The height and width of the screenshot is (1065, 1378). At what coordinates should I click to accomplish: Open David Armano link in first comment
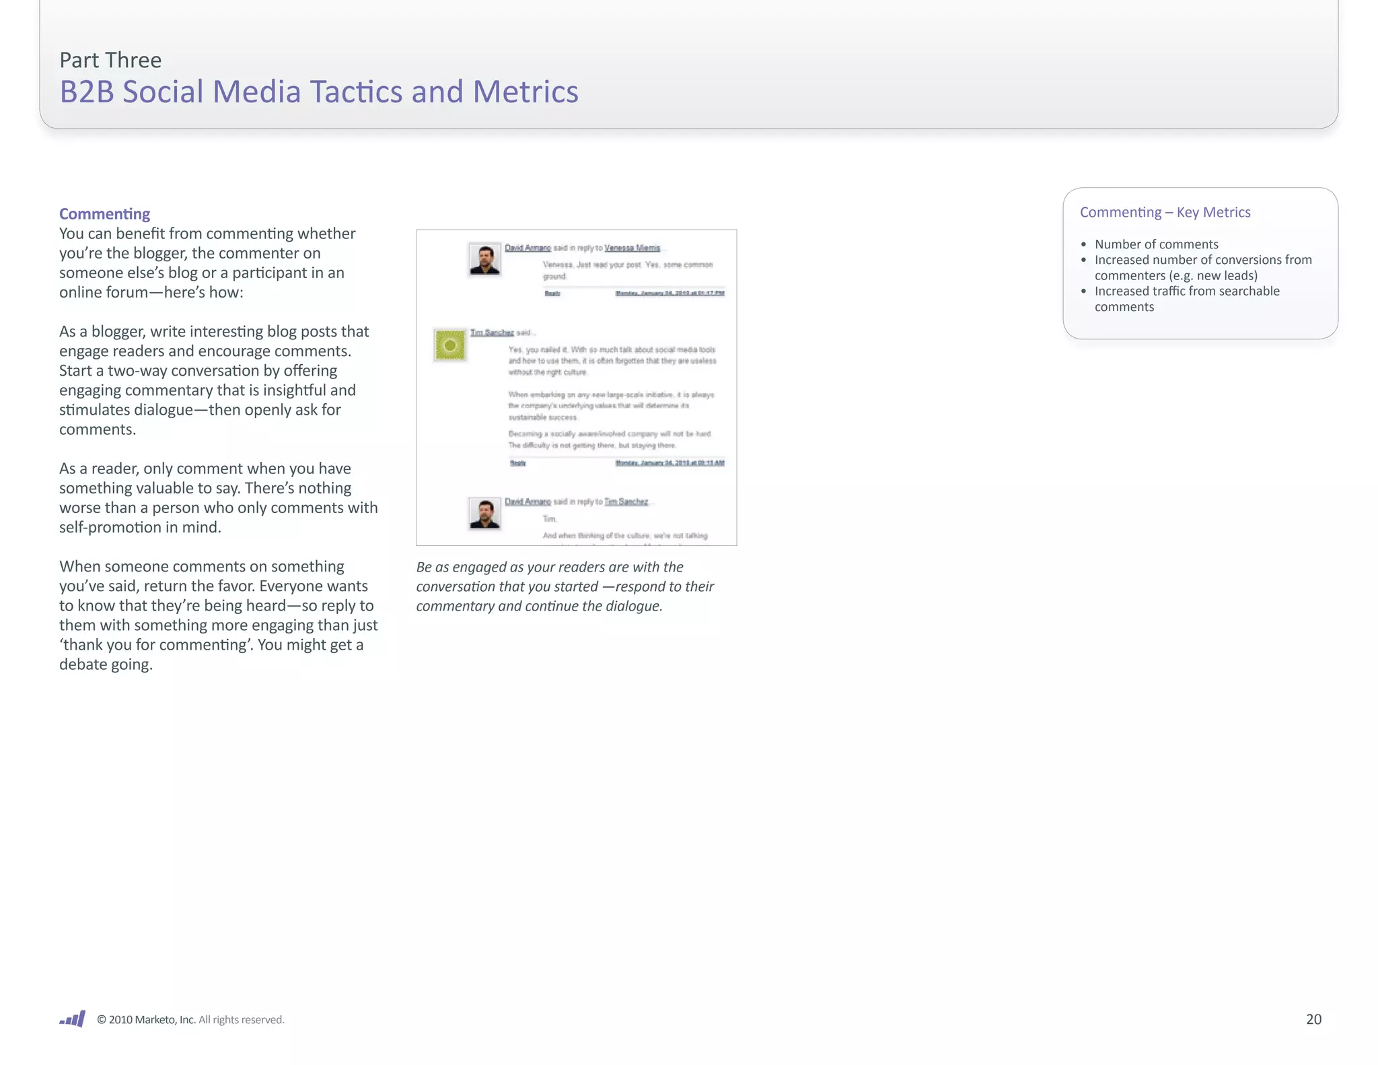[x=528, y=248]
